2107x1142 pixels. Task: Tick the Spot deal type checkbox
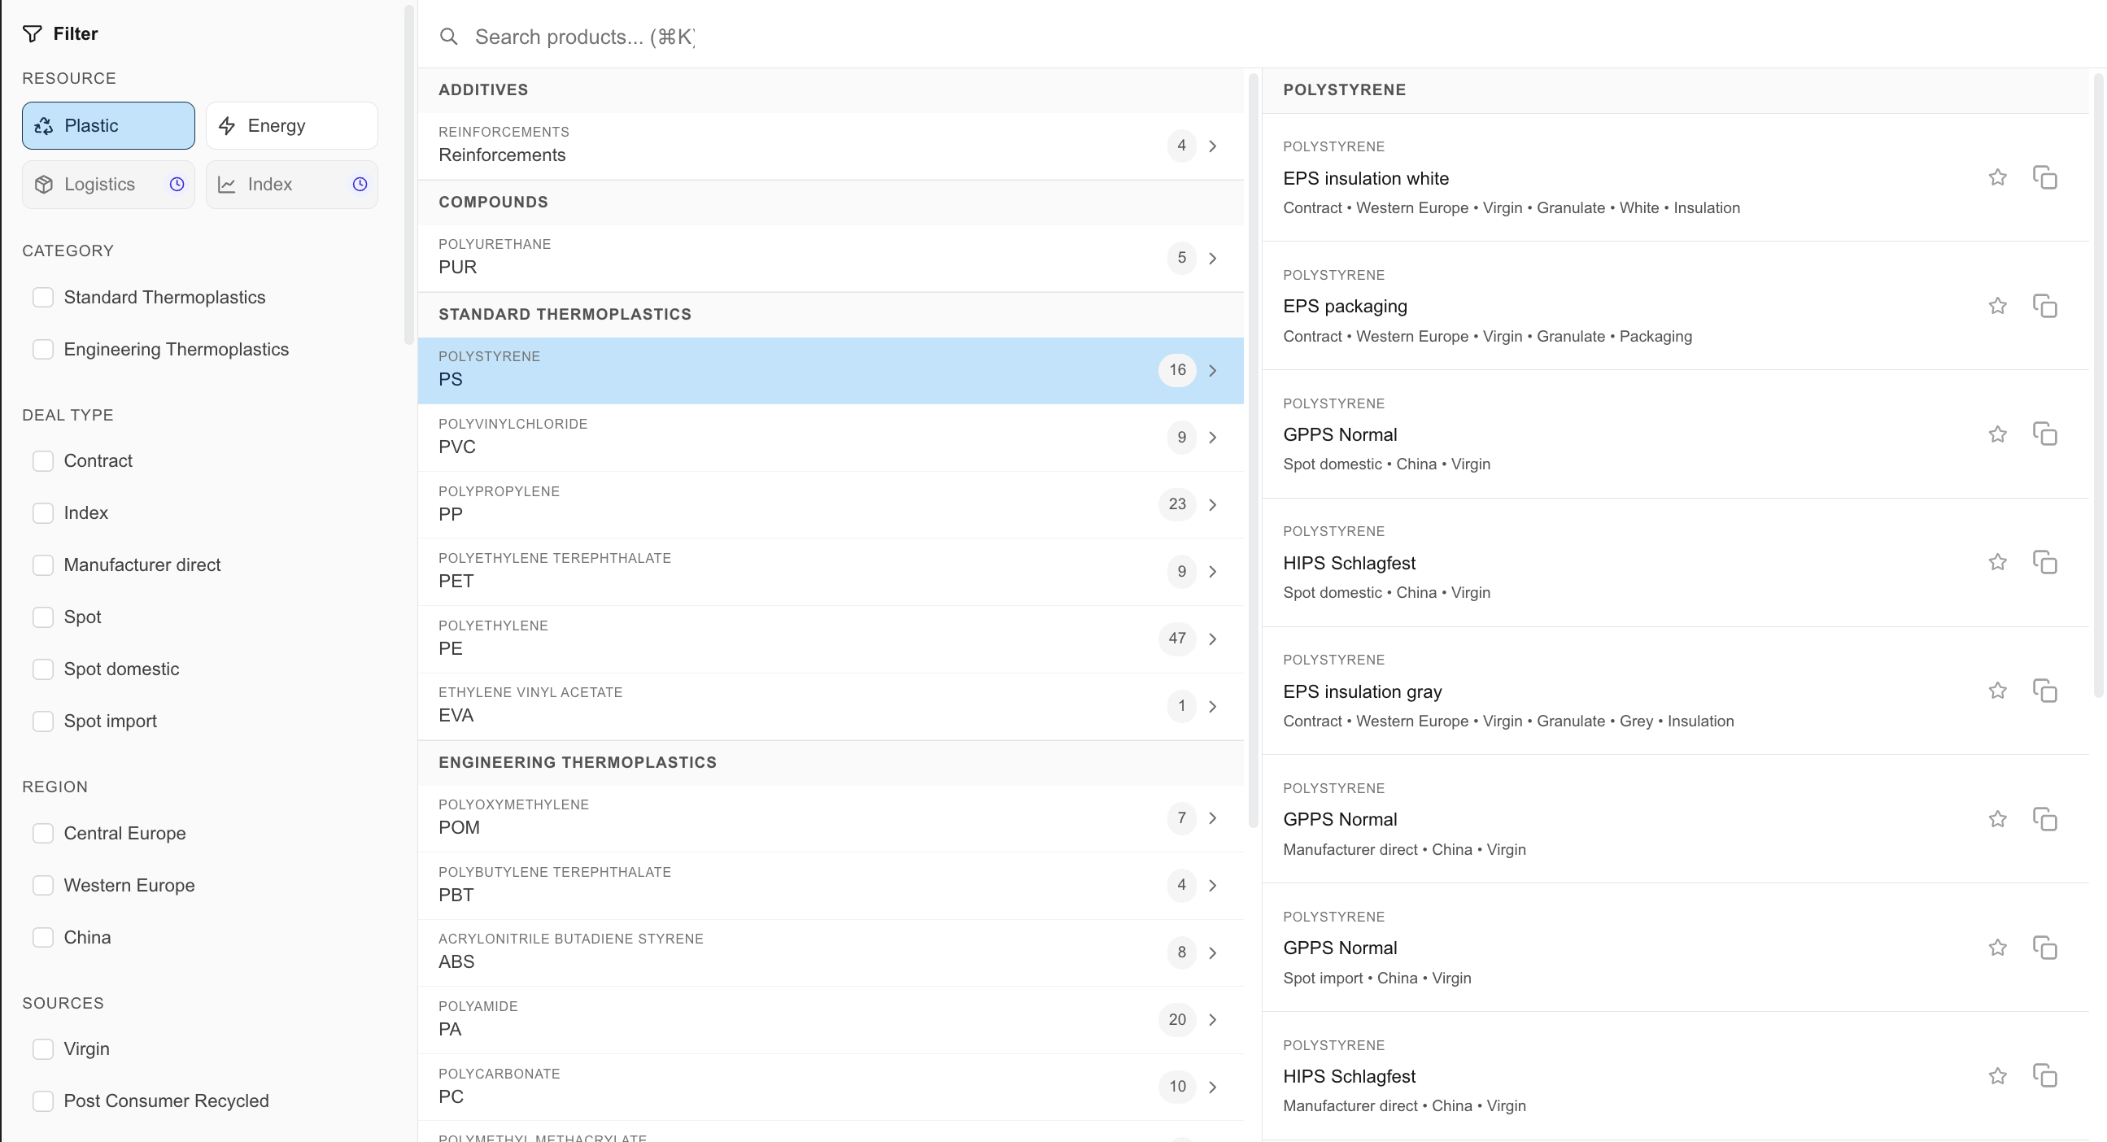(x=42, y=617)
